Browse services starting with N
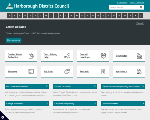 point(77,15)
